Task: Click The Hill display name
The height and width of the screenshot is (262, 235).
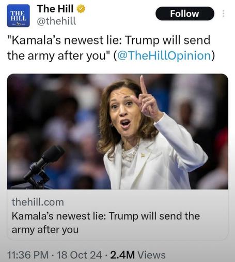Action: click(55, 9)
